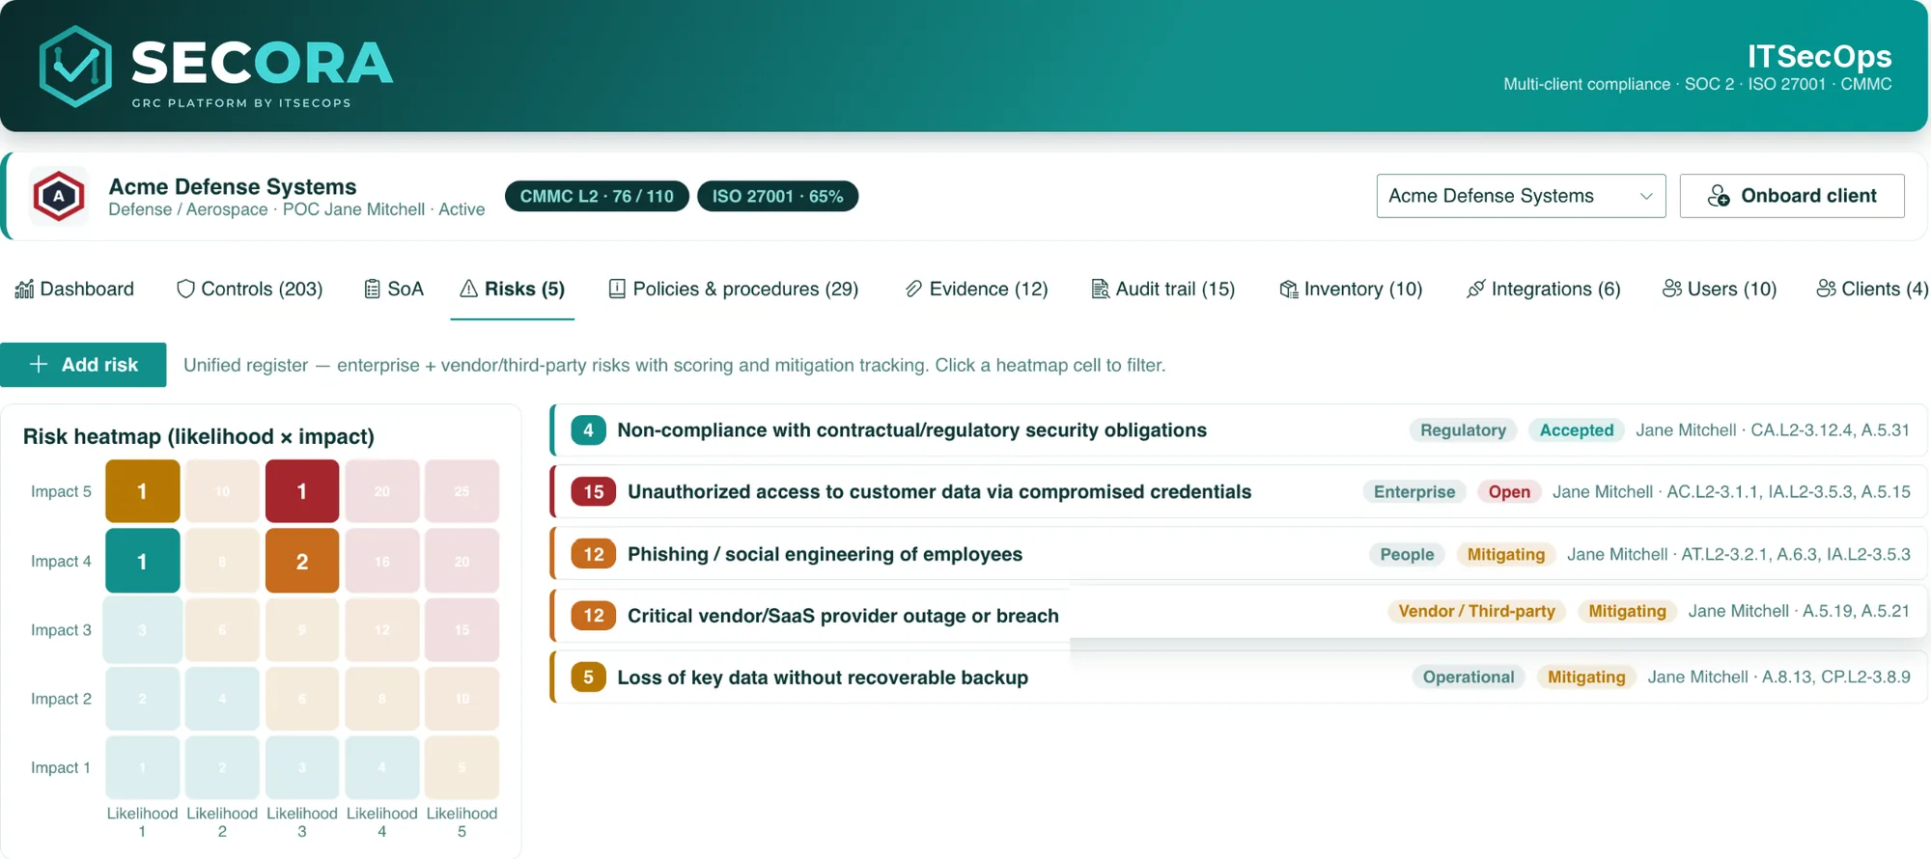The image size is (1931, 859).
Task: Go to Policies & procedures (29) tab
Action: coord(734,289)
